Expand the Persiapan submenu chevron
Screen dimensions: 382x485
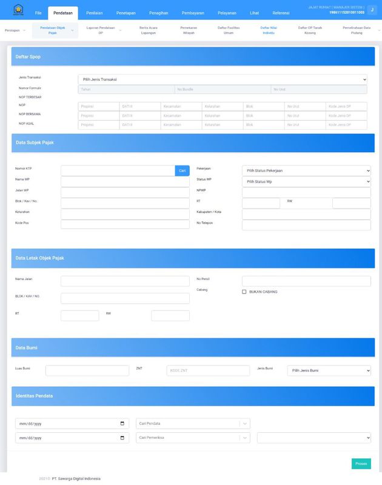[24, 30]
